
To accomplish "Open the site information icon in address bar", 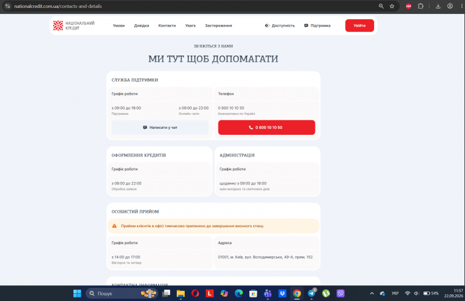I will point(7,6).
